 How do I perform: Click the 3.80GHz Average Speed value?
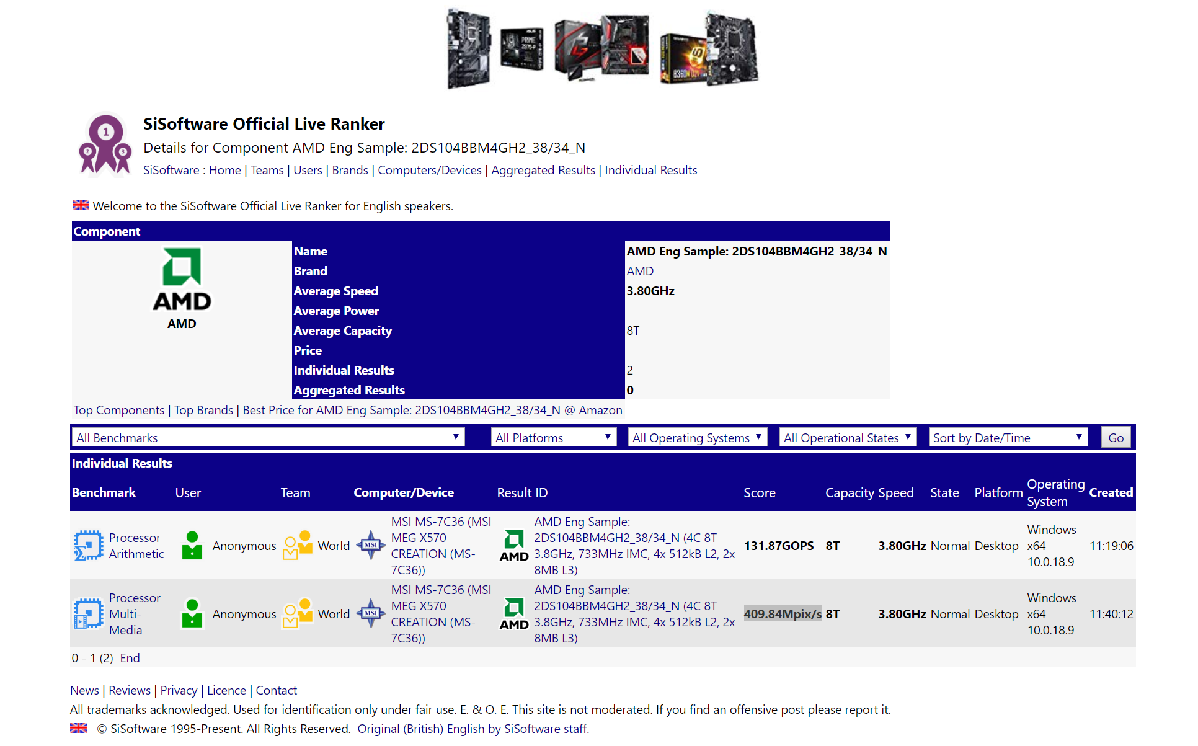pos(650,291)
